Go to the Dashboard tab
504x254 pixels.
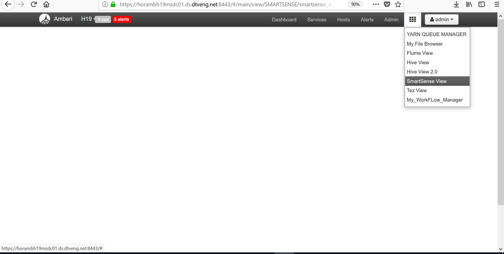click(284, 20)
